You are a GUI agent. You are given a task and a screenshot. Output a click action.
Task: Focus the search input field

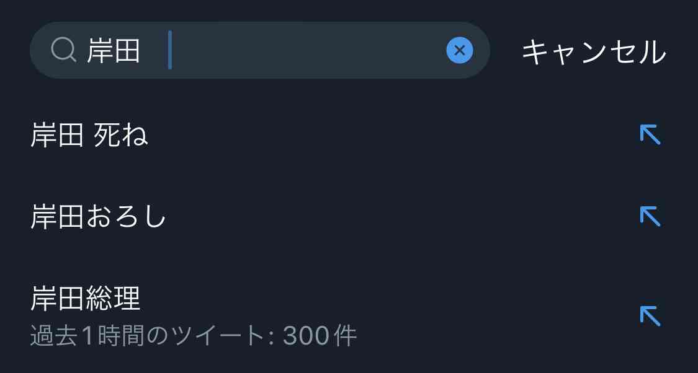260,50
